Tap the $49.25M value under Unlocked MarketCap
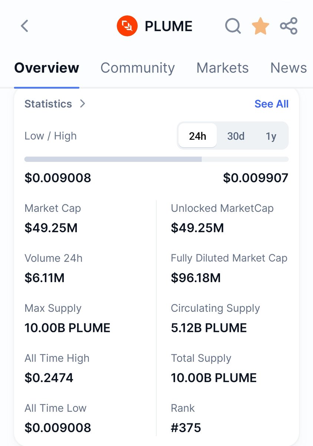 pyautogui.click(x=198, y=228)
